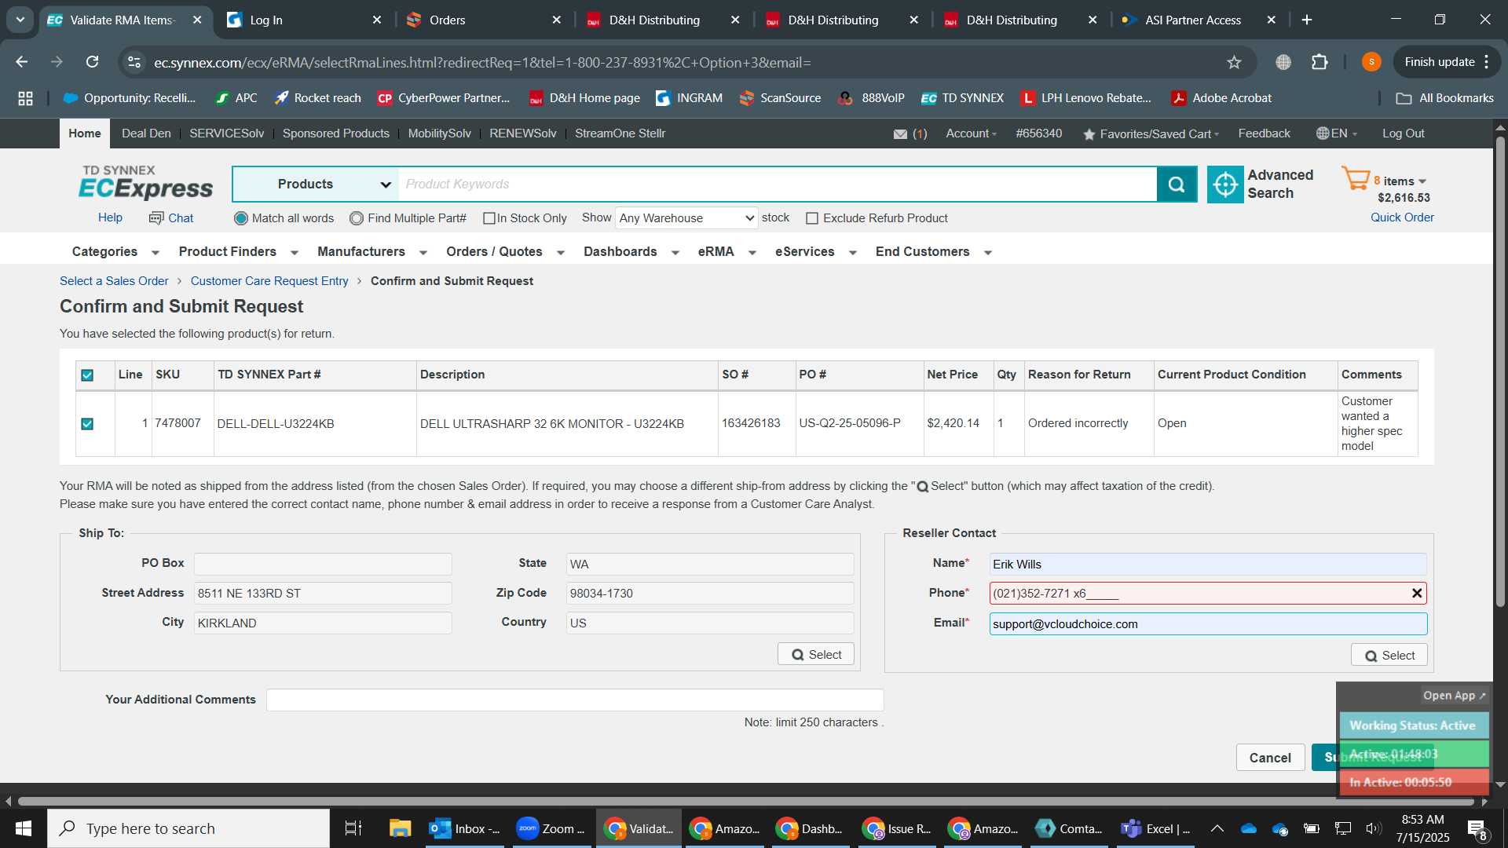The height and width of the screenshot is (848, 1508).
Task: Uncheck line 1 DELL-U3224KB checkbox
Action: [x=87, y=424]
